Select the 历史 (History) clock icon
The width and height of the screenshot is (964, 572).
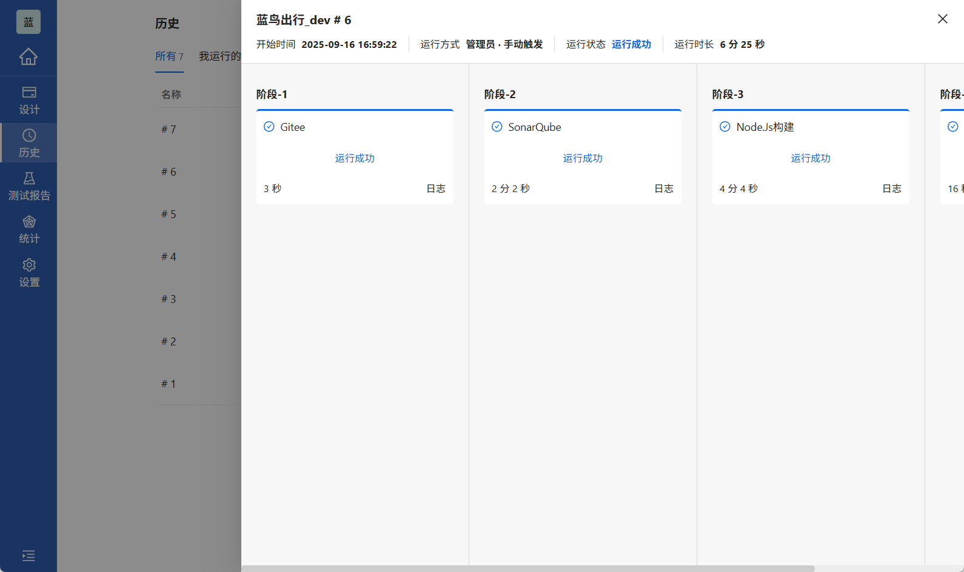(x=28, y=136)
